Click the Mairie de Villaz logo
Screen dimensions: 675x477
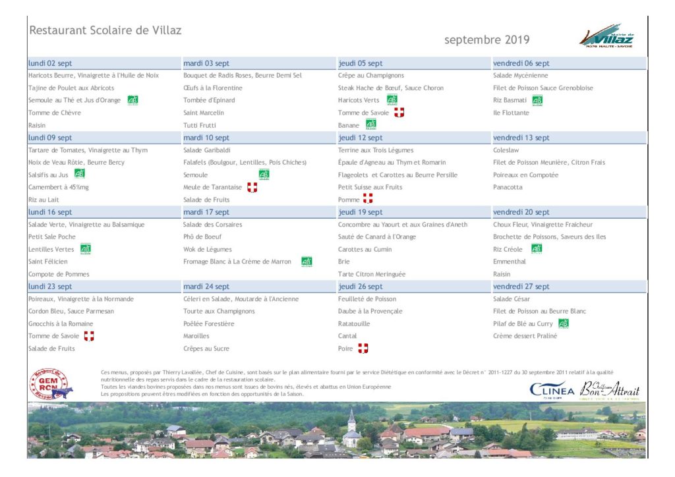click(606, 36)
